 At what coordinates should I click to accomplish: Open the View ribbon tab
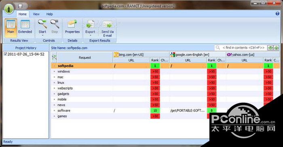[x=36, y=14]
